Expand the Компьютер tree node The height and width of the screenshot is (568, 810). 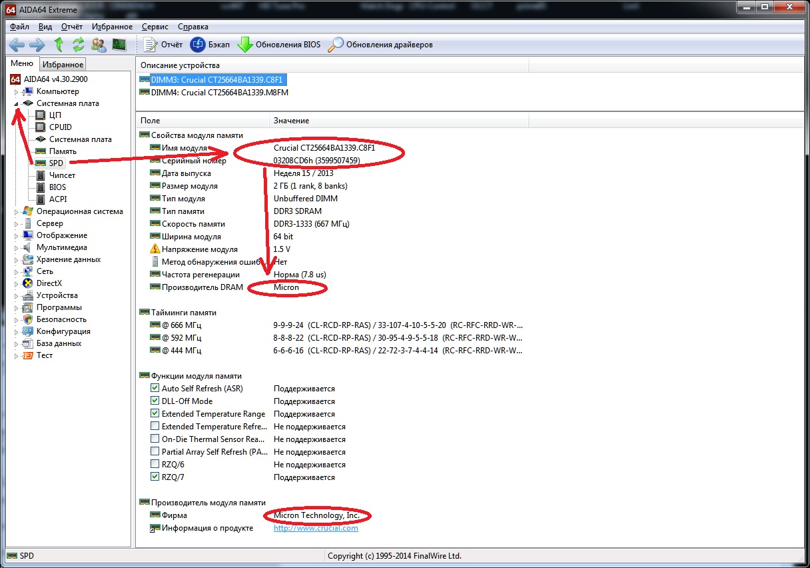pos(17,92)
